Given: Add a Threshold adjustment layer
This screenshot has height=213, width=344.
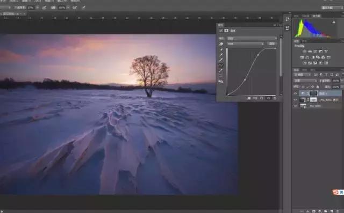Looking at the screenshot, I should click(x=315, y=63).
